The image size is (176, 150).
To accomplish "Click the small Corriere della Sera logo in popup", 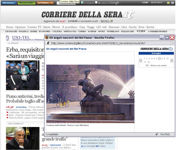I will tap(157, 49).
